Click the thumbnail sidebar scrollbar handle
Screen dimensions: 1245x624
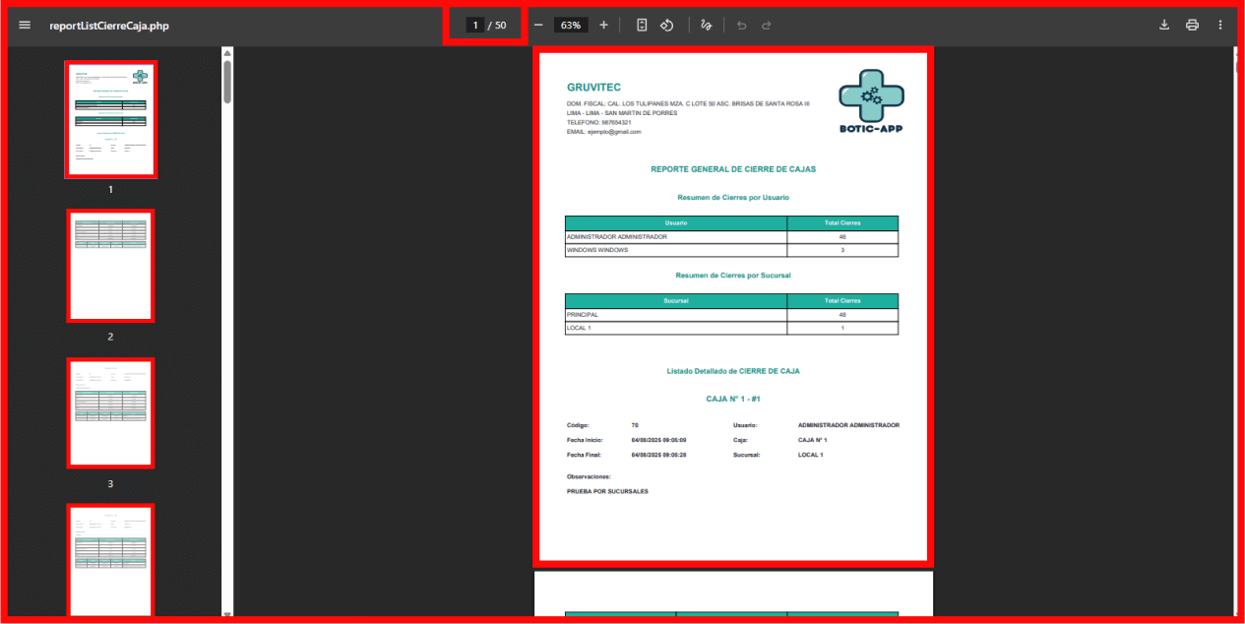tap(227, 82)
